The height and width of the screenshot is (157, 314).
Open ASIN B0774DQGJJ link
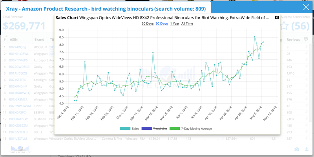click(x=18, y=47)
